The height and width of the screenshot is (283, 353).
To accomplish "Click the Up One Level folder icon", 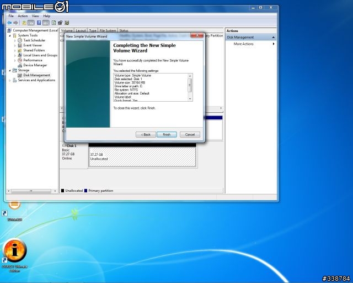I will [x=24, y=23].
